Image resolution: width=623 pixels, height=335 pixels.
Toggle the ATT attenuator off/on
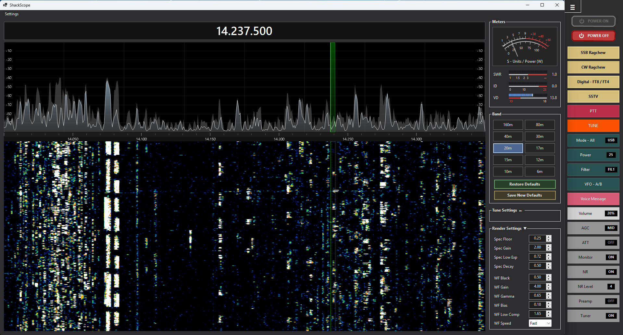tap(593, 243)
